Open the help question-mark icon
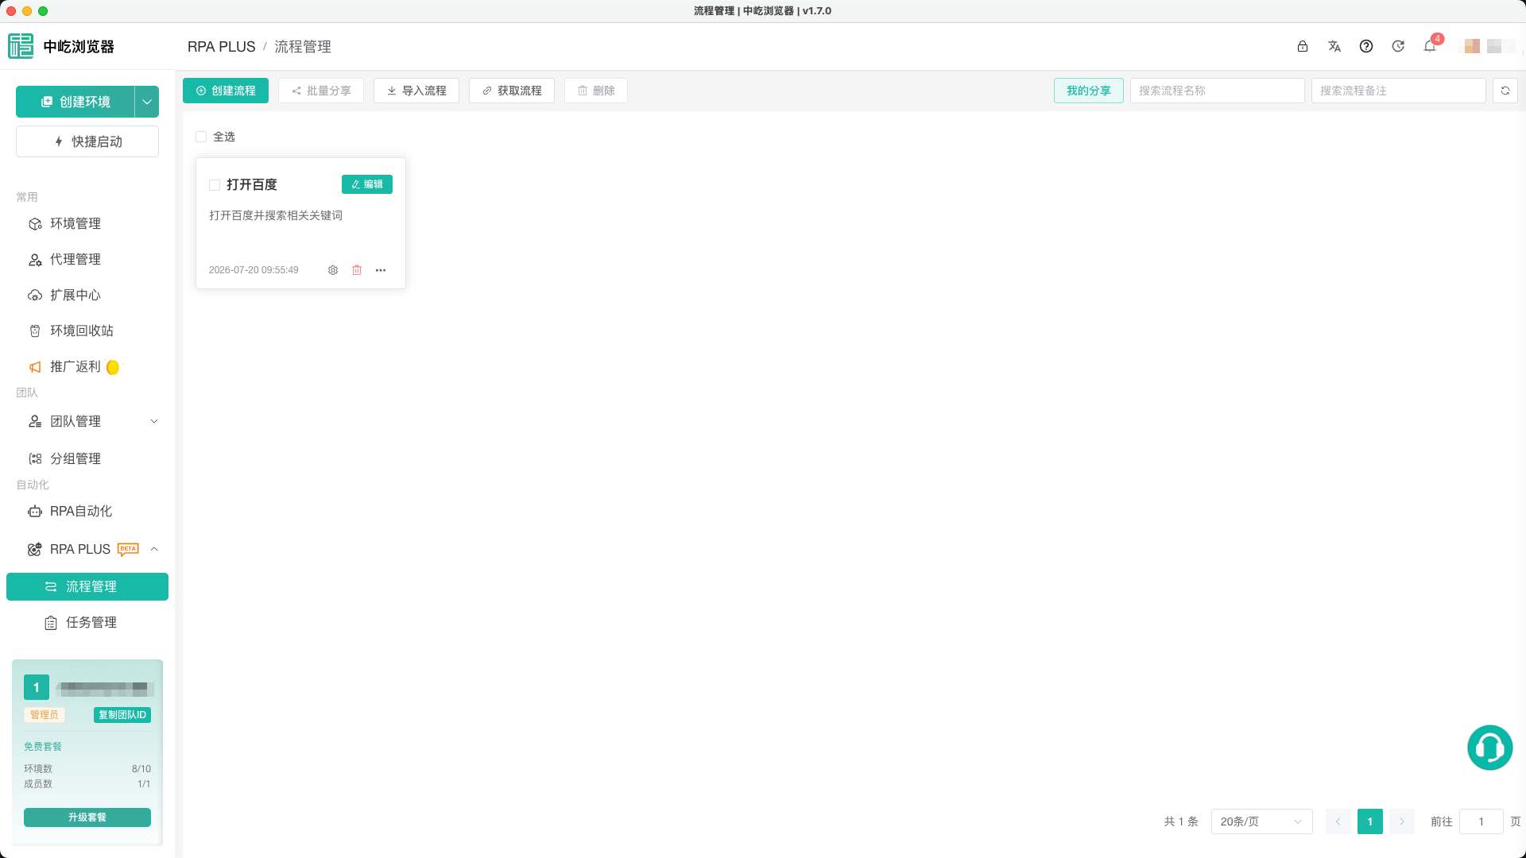1526x858 pixels. point(1366,47)
